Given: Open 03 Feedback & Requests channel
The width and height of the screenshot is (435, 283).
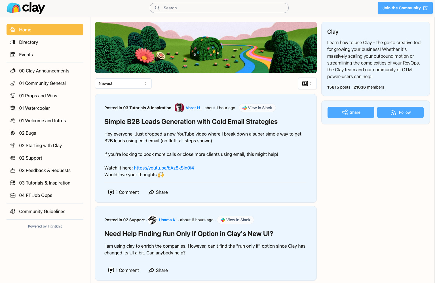Looking at the screenshot, I should [45, 170].
